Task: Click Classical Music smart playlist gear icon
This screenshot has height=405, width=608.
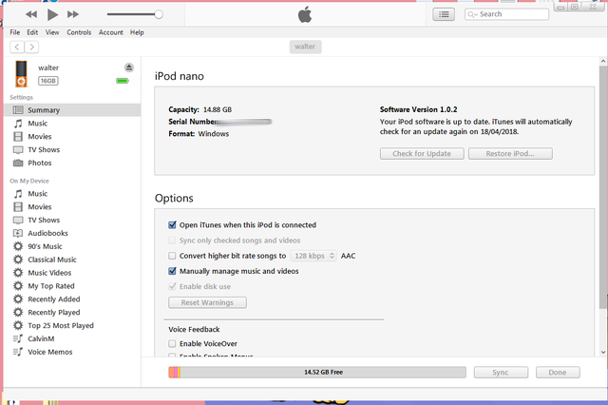Action: click(x=18, y=260)
